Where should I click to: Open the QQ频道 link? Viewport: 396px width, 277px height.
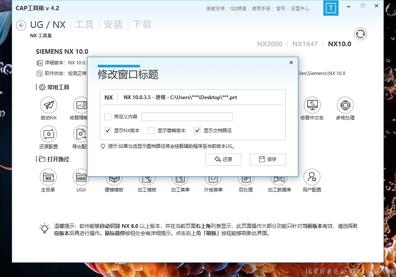point(238,8)
